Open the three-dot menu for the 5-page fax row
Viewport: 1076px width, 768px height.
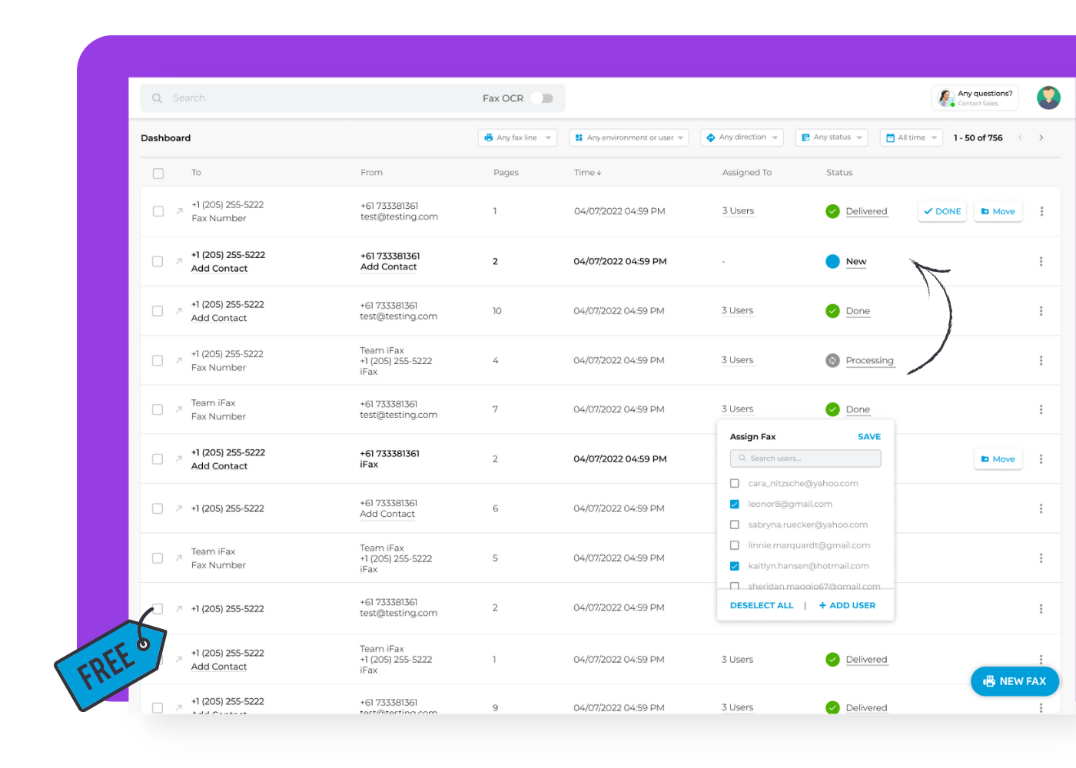(1041, 558)
